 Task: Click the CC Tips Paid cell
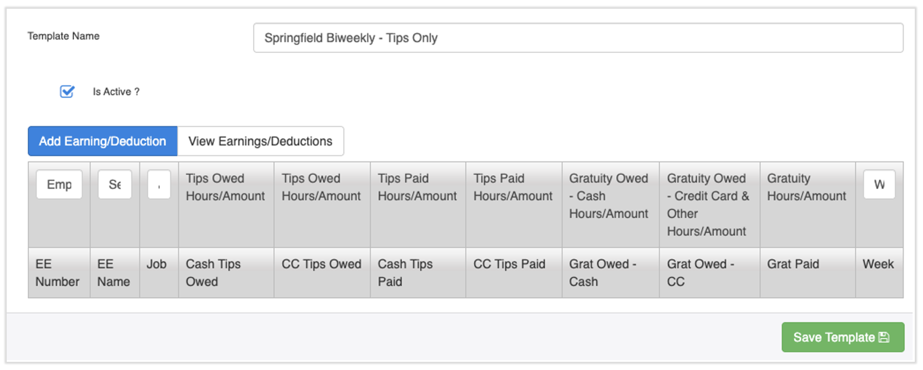click(513, 264)
